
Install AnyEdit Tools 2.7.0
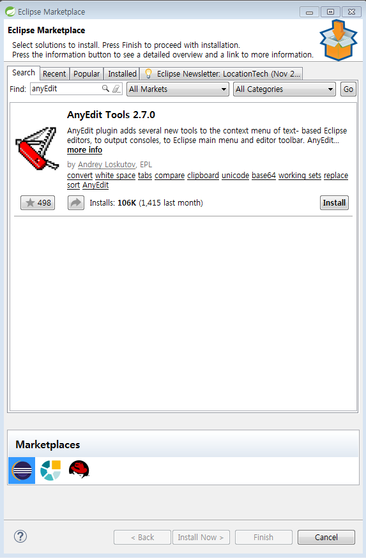334,203
